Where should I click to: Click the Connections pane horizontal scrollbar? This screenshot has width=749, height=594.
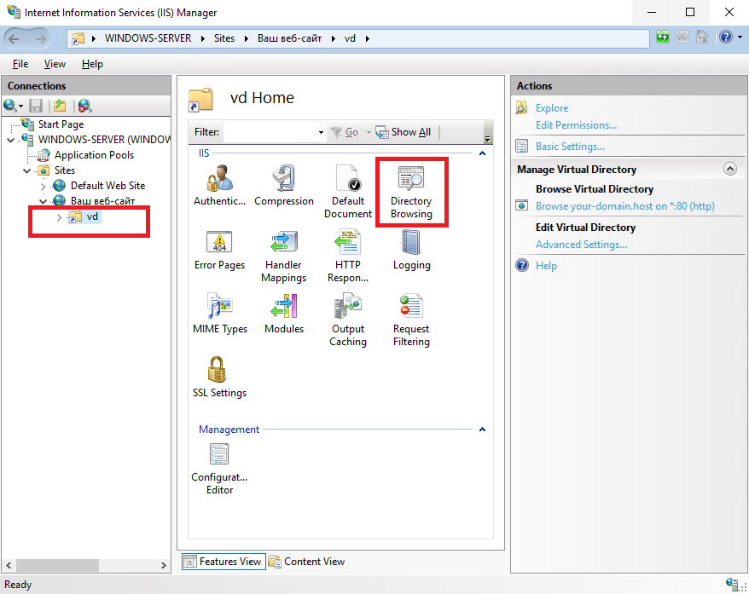[x=86, y=565]
